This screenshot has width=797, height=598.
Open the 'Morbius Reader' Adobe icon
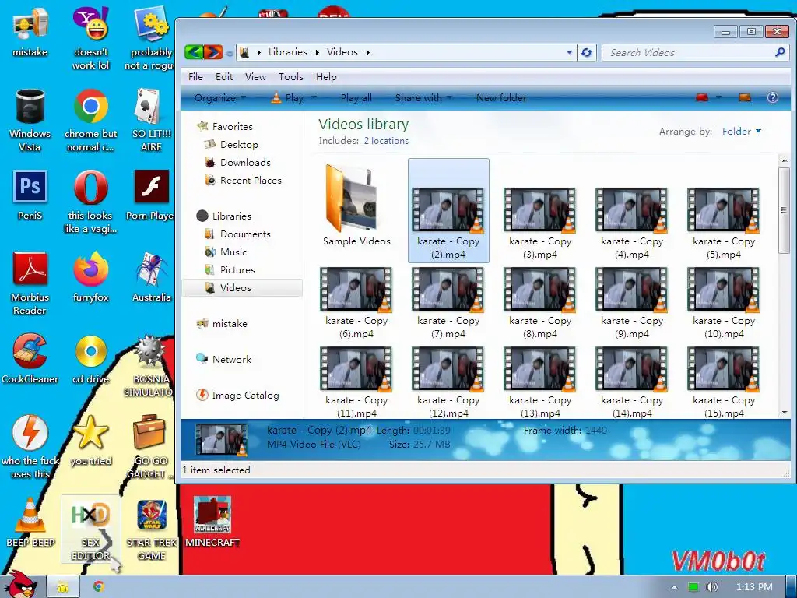(30, 283)
